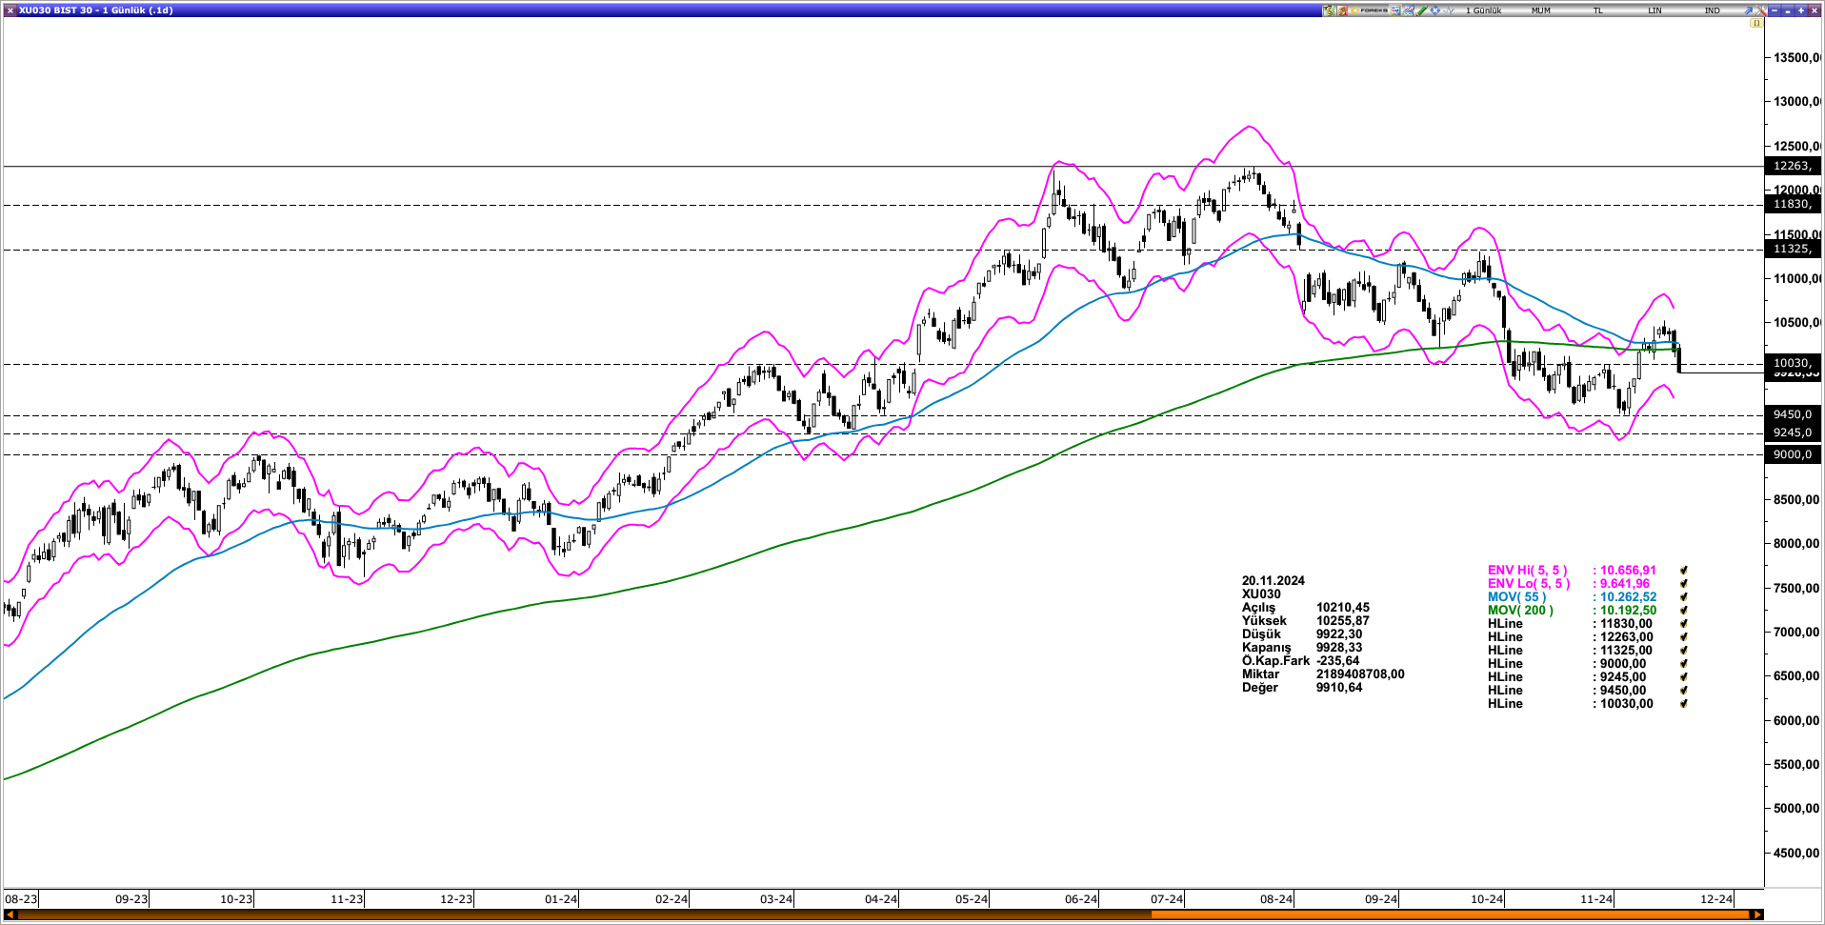This screenshot has height=925, width=1825.
Task: Select the green pencil drawing tool
Action: [1422, 10]
